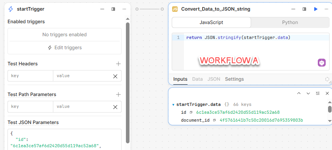Focus the Test Headers key field

30,76
